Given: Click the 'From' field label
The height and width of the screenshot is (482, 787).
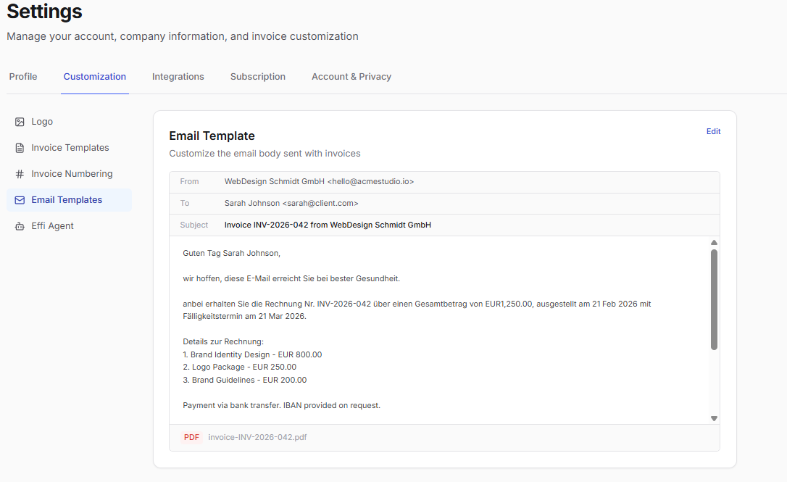Looking at the screenshot, I should (x=189, y=182).
